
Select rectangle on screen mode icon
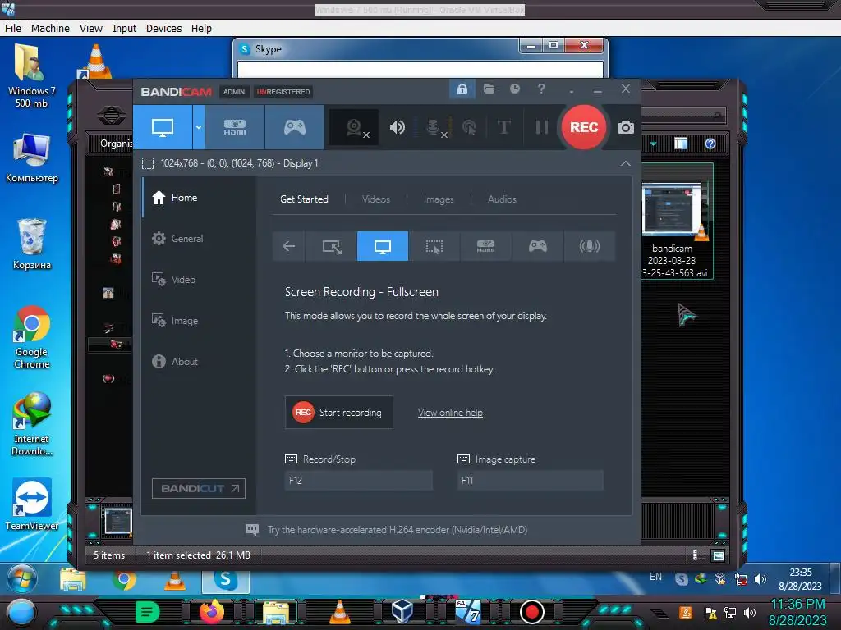(331, 246)
